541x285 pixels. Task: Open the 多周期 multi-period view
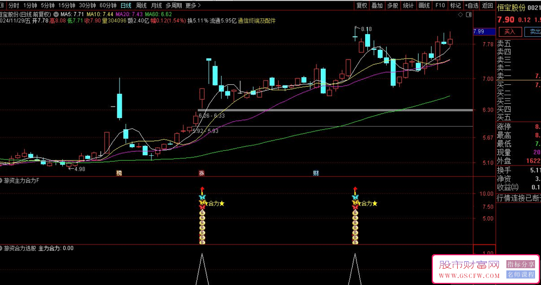[x=174, y=5]
